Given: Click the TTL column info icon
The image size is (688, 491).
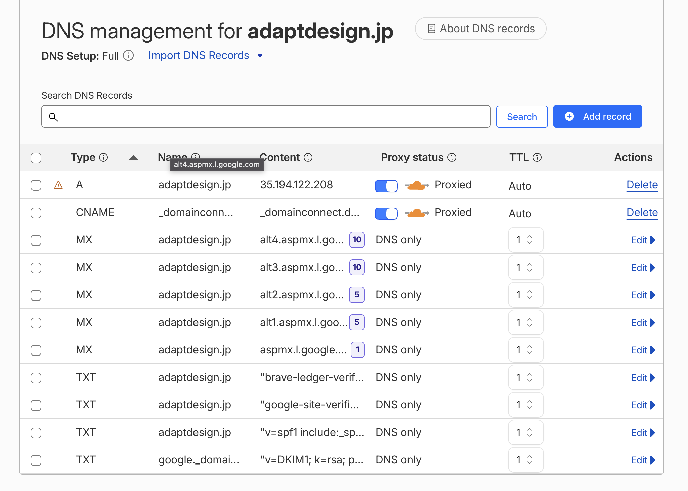Looking at the screenshot, I should point(537,157).
